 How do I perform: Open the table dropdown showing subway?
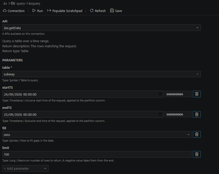101,74
